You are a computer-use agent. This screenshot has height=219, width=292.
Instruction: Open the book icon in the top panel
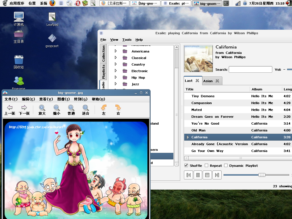(85, 3)
